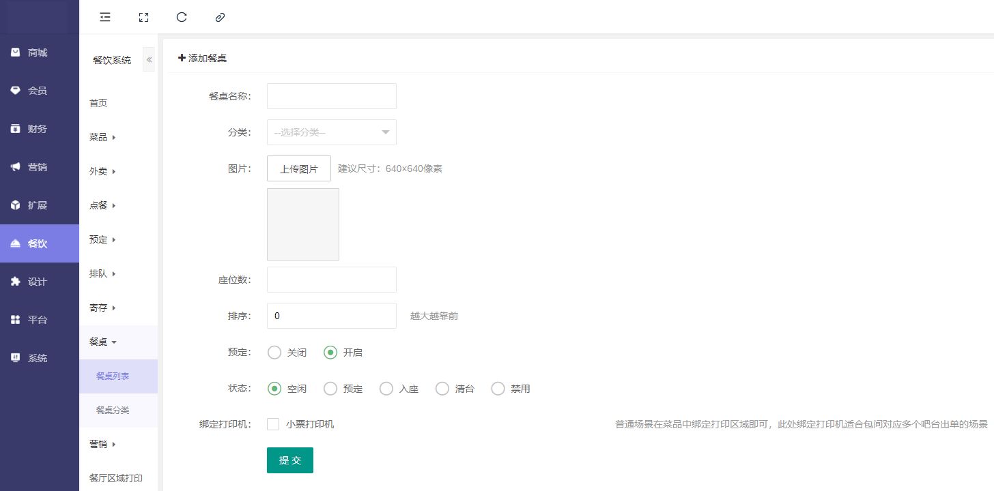Expand the 外卖 submenu
Viewport: 994px width, 491px height.
click(x=102, y=171)
